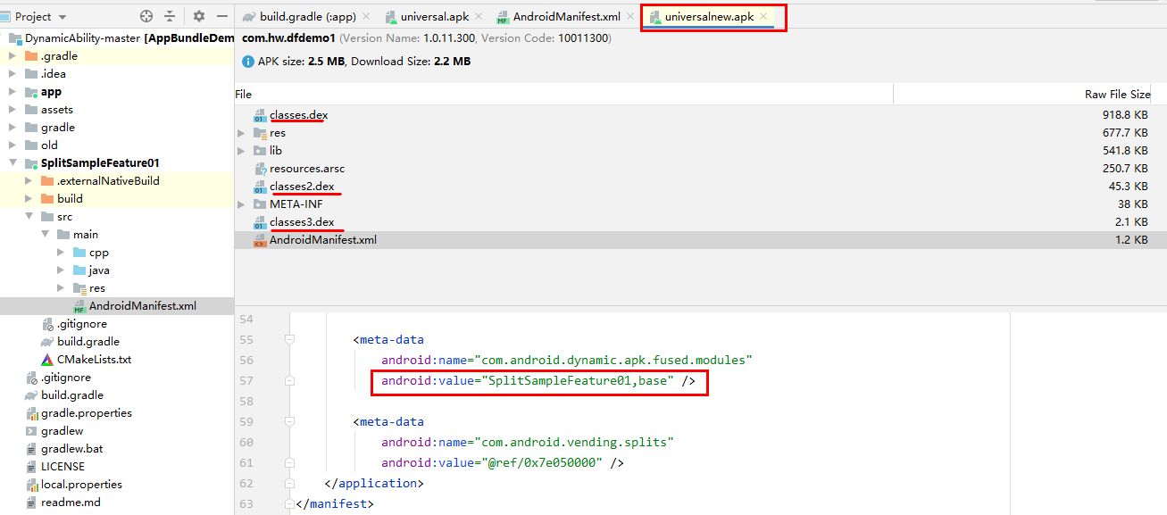
Task: Expand the app module folder
Action: pos(13,91)
